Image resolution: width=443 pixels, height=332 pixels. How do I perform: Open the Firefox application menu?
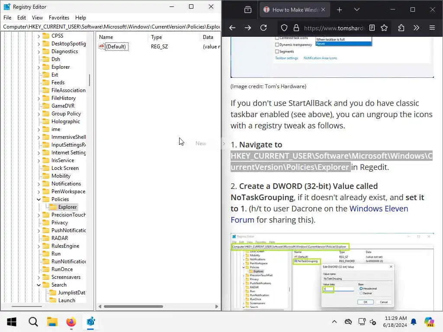(x=432, y=28)
